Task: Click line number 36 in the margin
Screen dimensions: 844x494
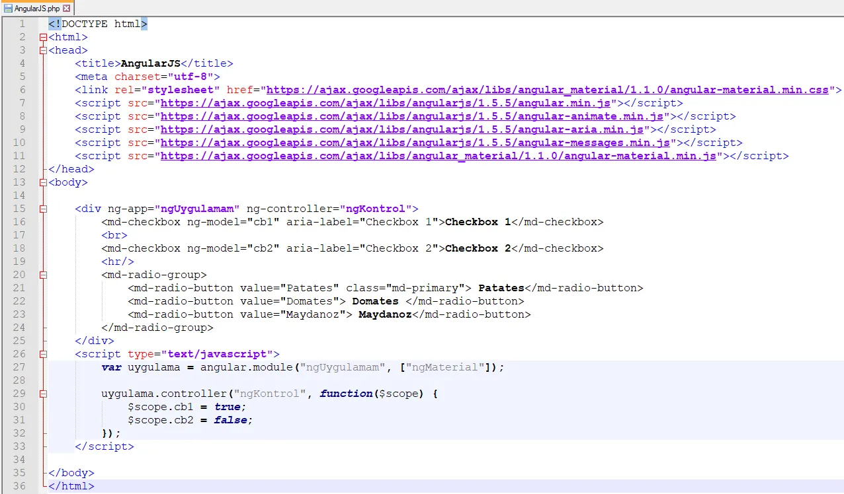Action: point(19,486)
